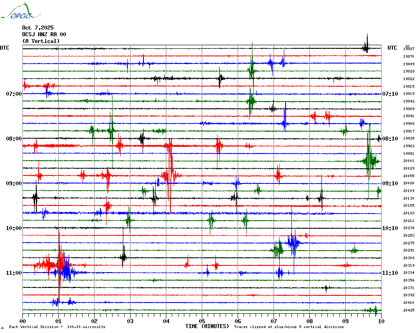Select the 19887 value in right column
This screenshot has width=417, height=333.
pyautogui.click(x=408, y=48)
